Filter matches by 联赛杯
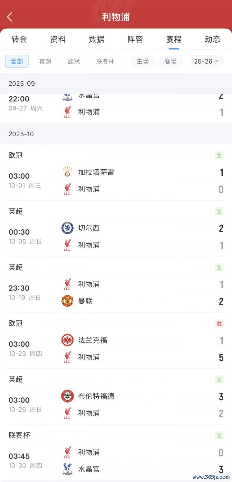Screen dimensions: 232x482 [105, 61]
